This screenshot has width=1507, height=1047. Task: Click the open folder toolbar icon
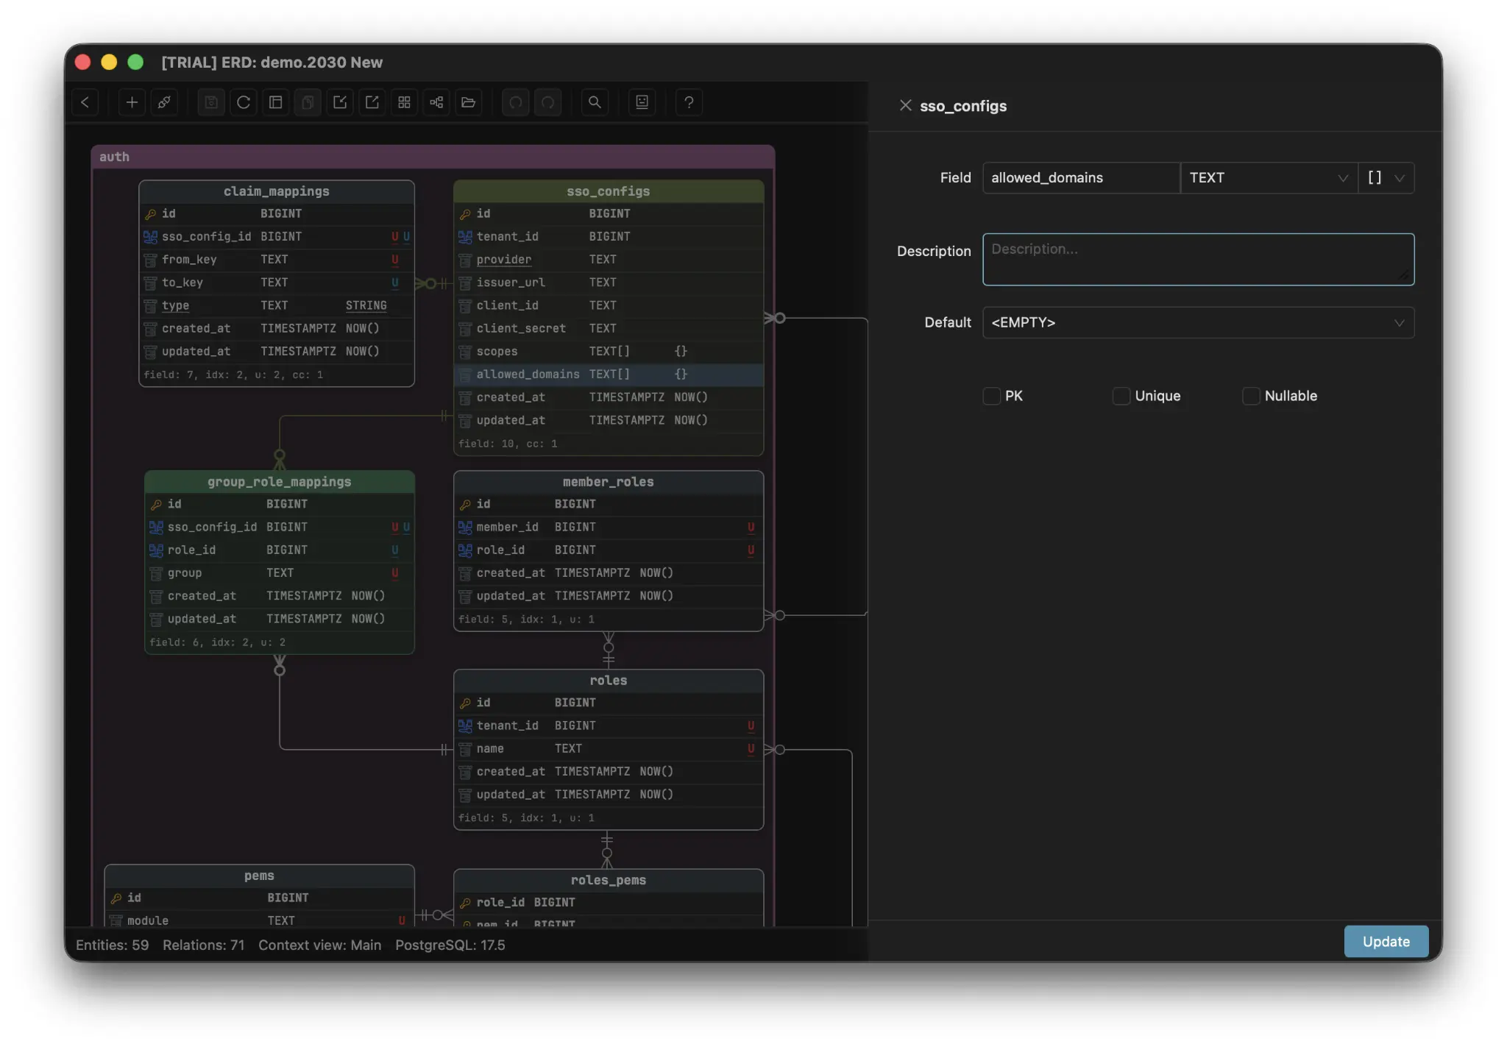(469, 102)
